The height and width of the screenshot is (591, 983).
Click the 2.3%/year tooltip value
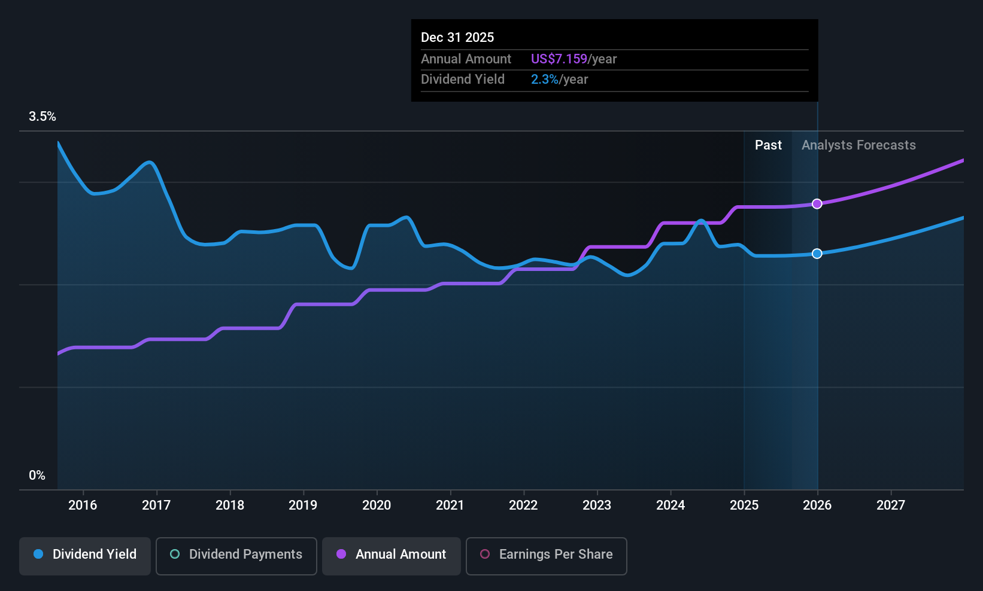[x=559, y=80]
